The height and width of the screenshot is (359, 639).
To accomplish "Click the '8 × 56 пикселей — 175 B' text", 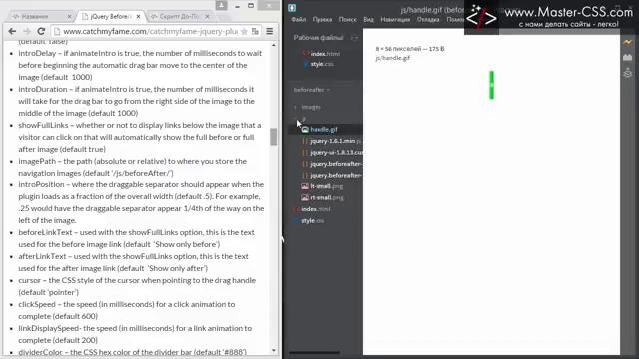I will point(410,49).
